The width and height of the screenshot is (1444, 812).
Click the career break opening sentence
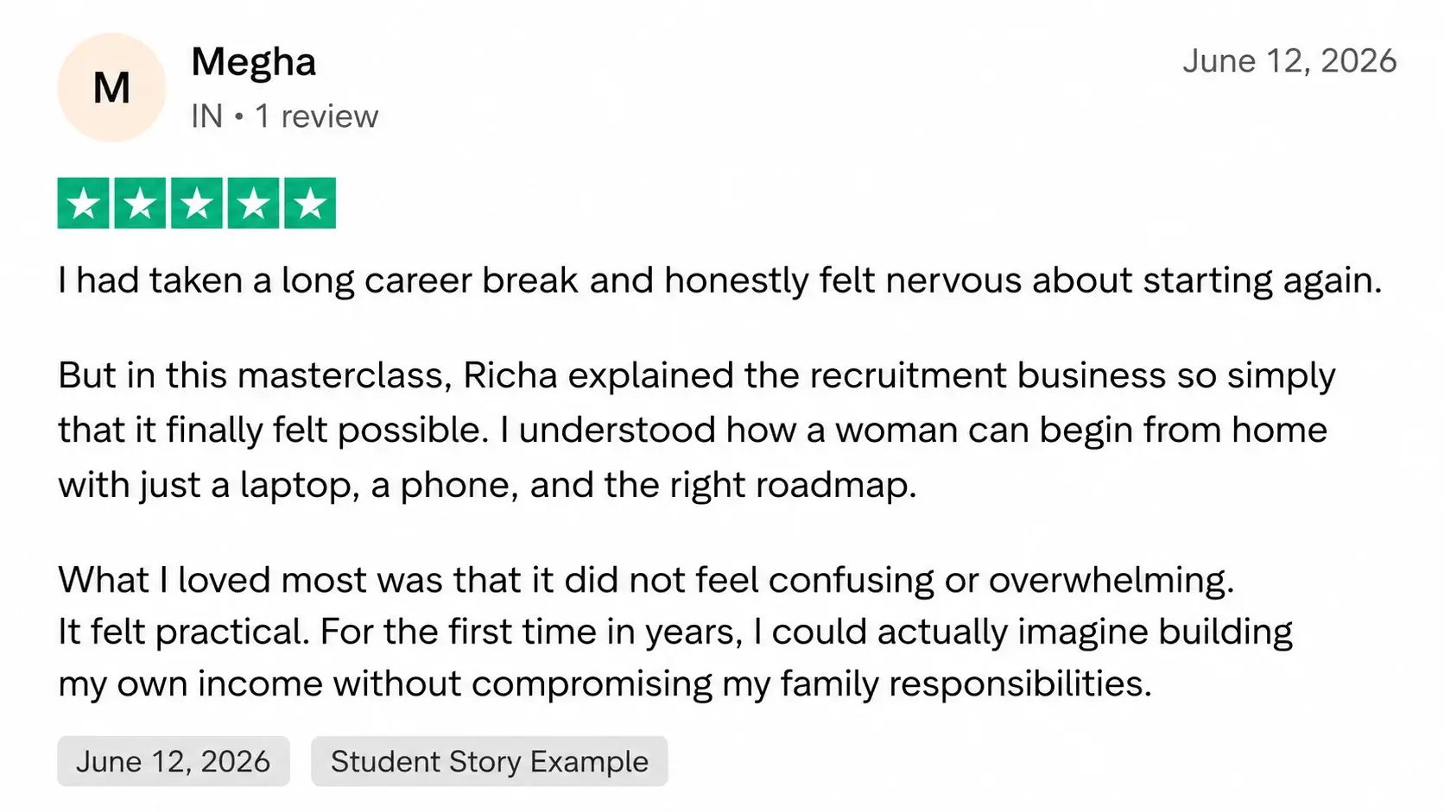click(720, 281)
